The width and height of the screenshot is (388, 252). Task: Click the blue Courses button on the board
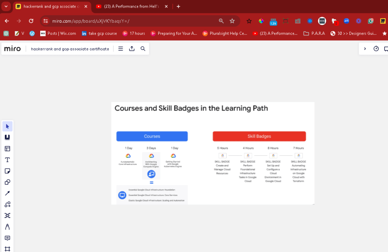(152, 136)
